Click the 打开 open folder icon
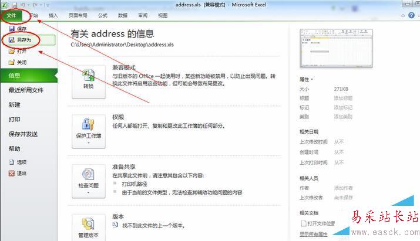Viewport: 420px width, 241px height. 12,51
